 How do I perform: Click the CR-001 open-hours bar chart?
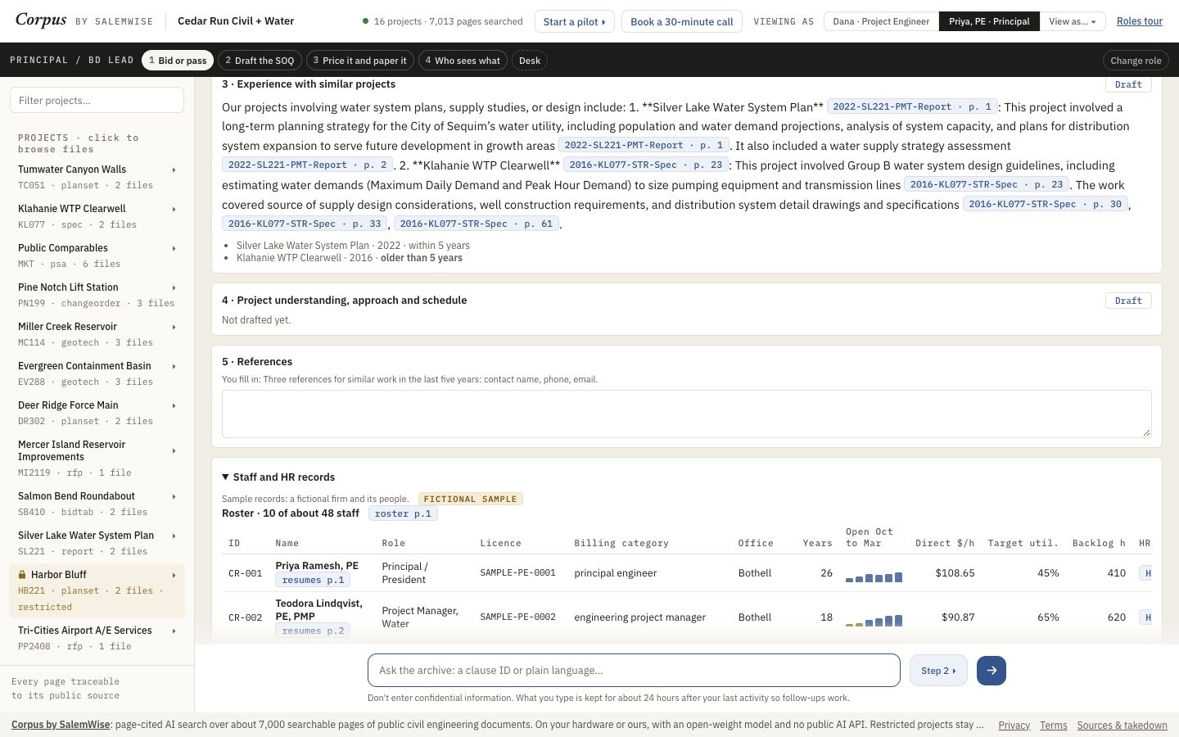click(x=874, y=576)
